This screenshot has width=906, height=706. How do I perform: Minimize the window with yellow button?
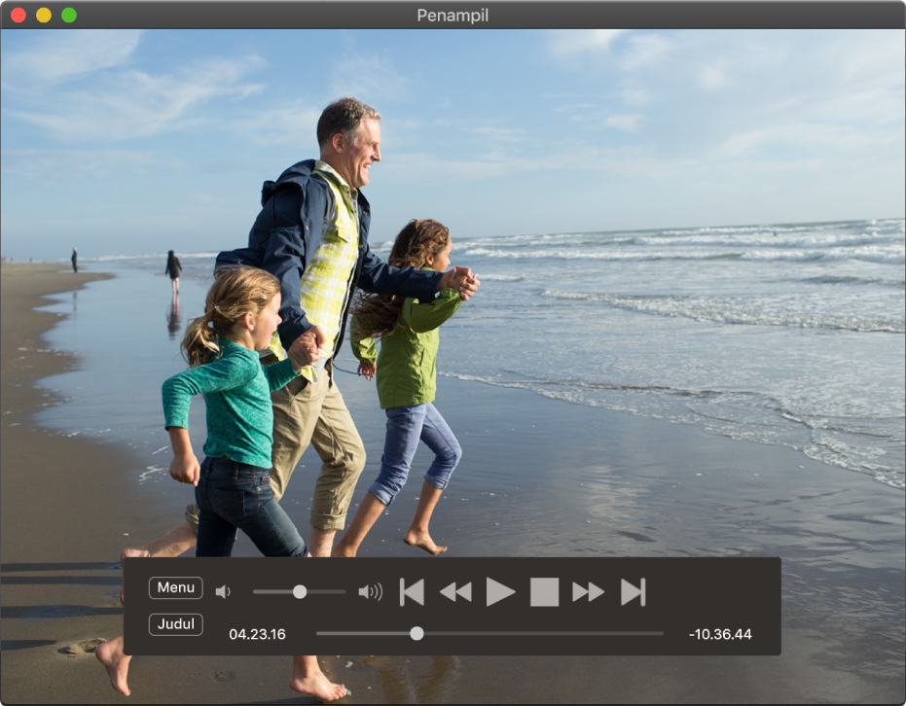[x=44, y=15]
